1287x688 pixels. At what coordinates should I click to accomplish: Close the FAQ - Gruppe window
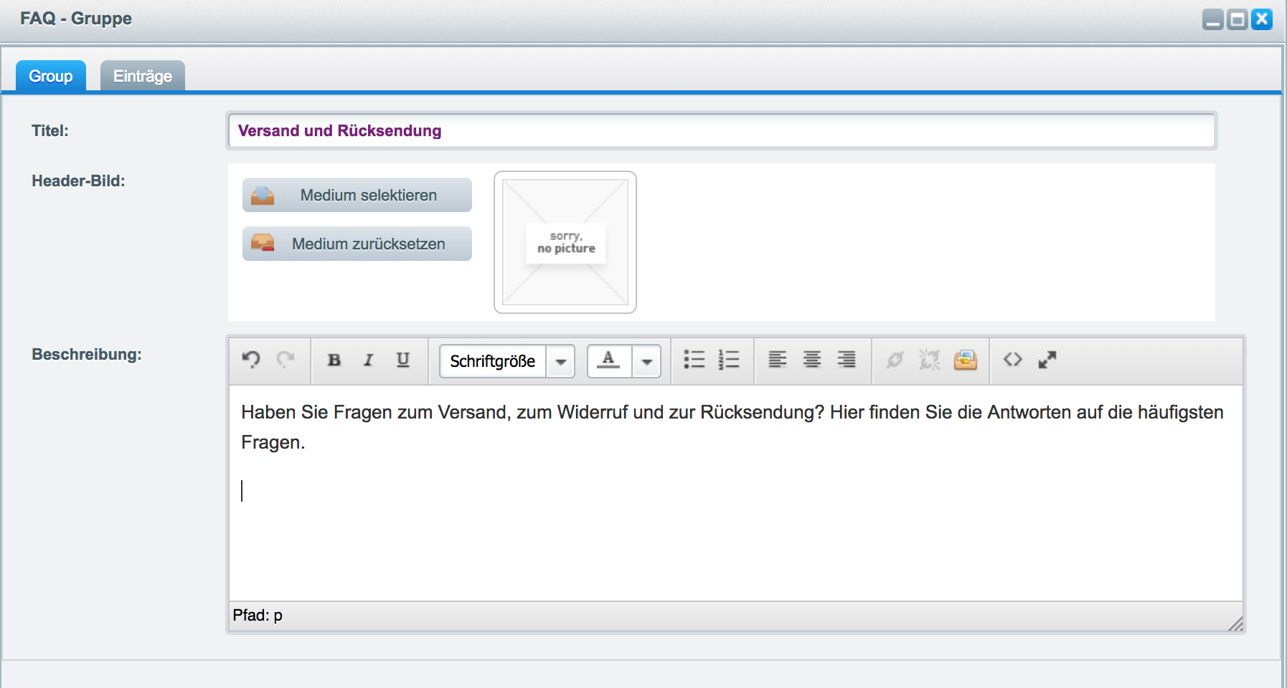coord(1262,19)
